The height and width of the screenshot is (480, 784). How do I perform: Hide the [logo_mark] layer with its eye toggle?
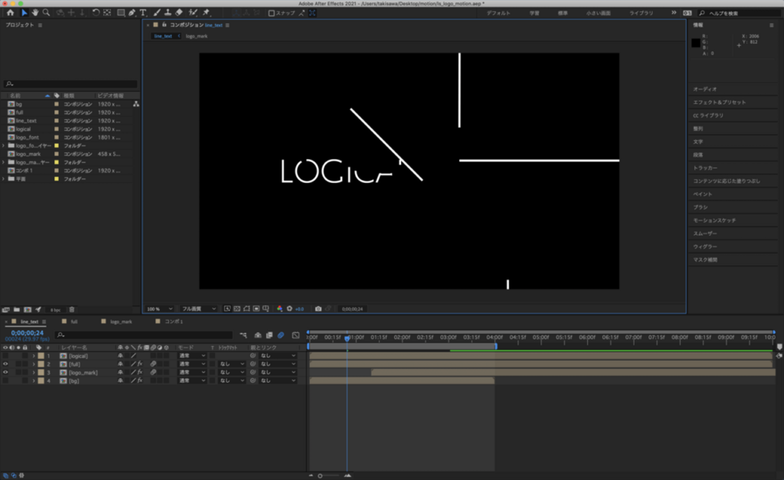pyautogui.click(x=5, y=372)
